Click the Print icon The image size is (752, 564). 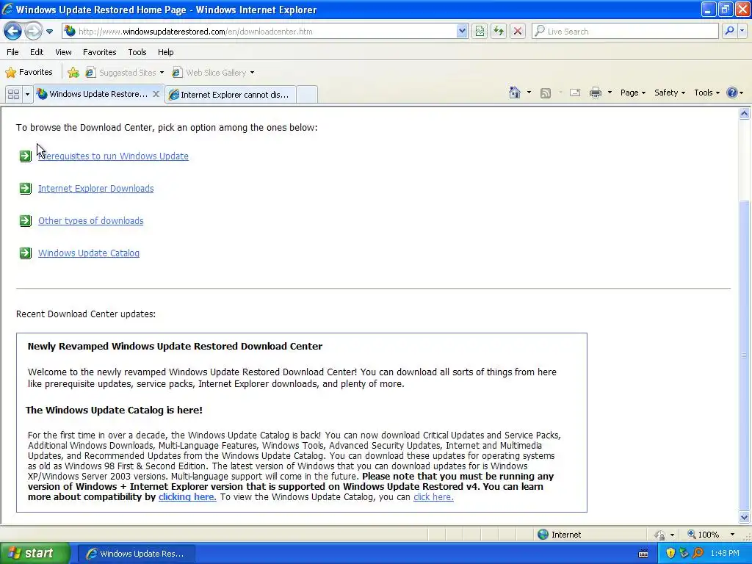coord(595,93)
